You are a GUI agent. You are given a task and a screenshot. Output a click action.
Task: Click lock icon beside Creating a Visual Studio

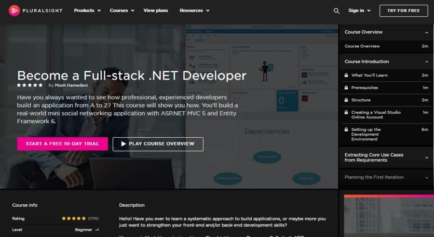point(346,112)
